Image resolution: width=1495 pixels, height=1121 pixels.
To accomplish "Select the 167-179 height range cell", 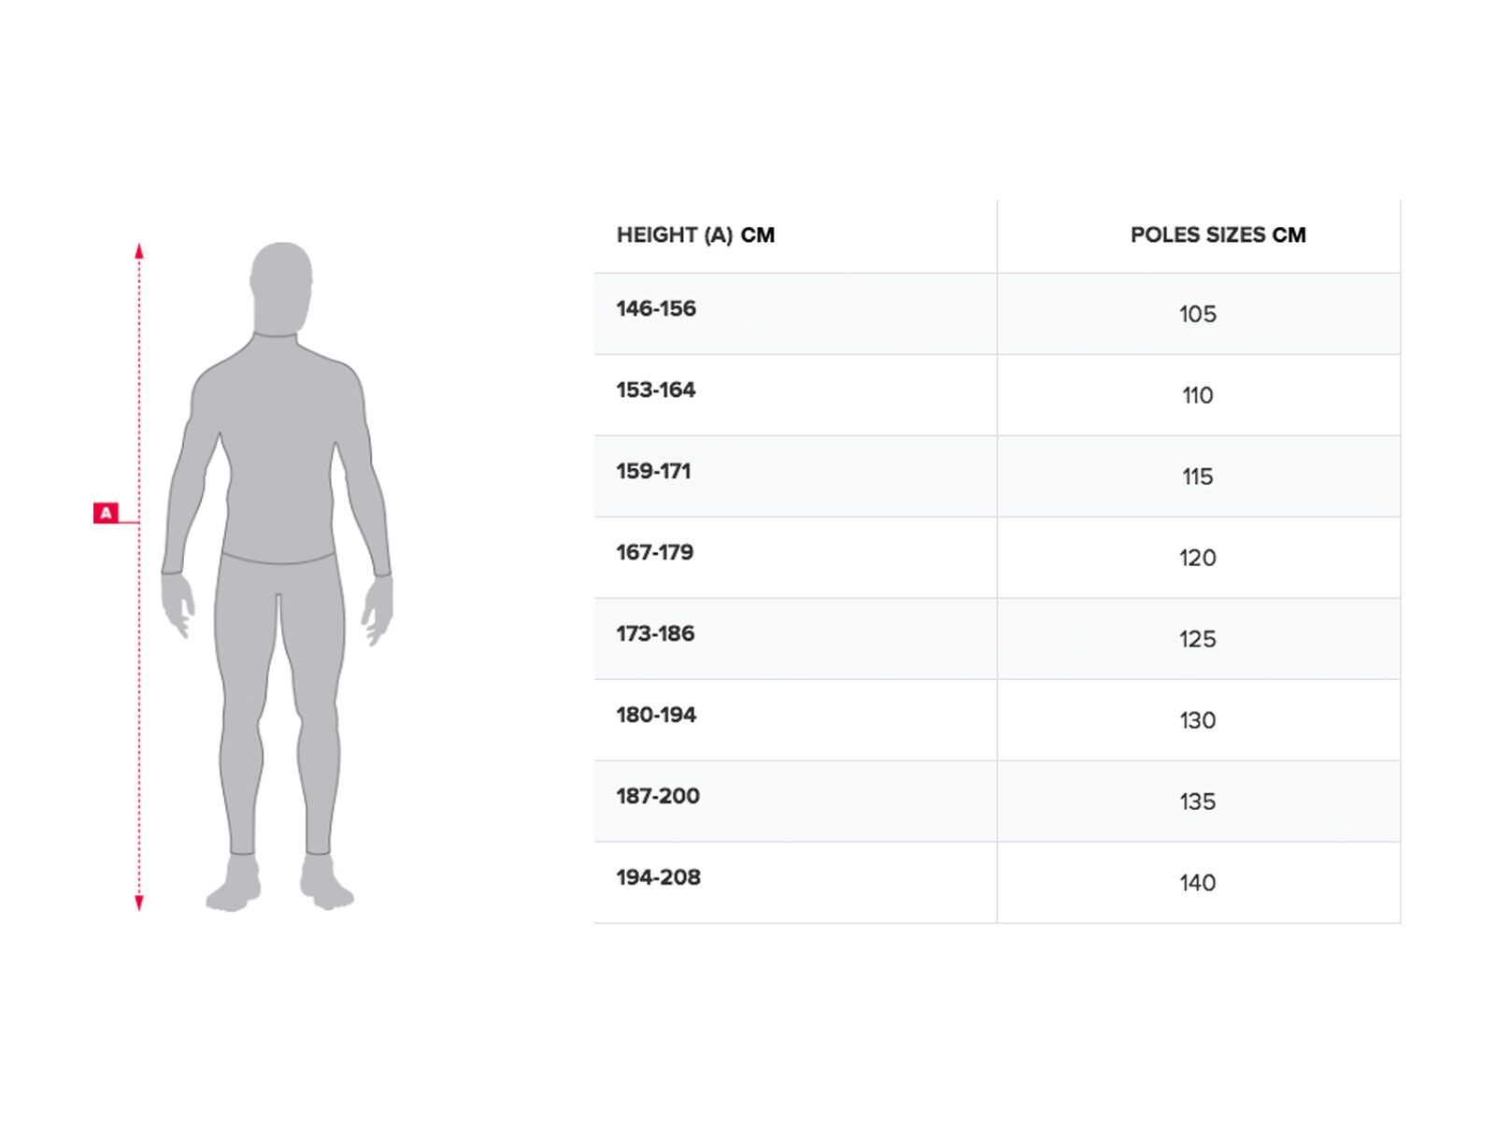I will tap(655, 553).
